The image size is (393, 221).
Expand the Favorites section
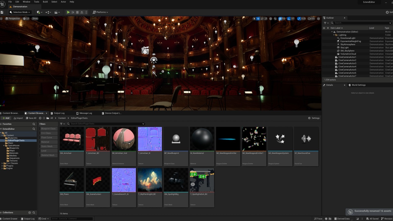[1, 124]
